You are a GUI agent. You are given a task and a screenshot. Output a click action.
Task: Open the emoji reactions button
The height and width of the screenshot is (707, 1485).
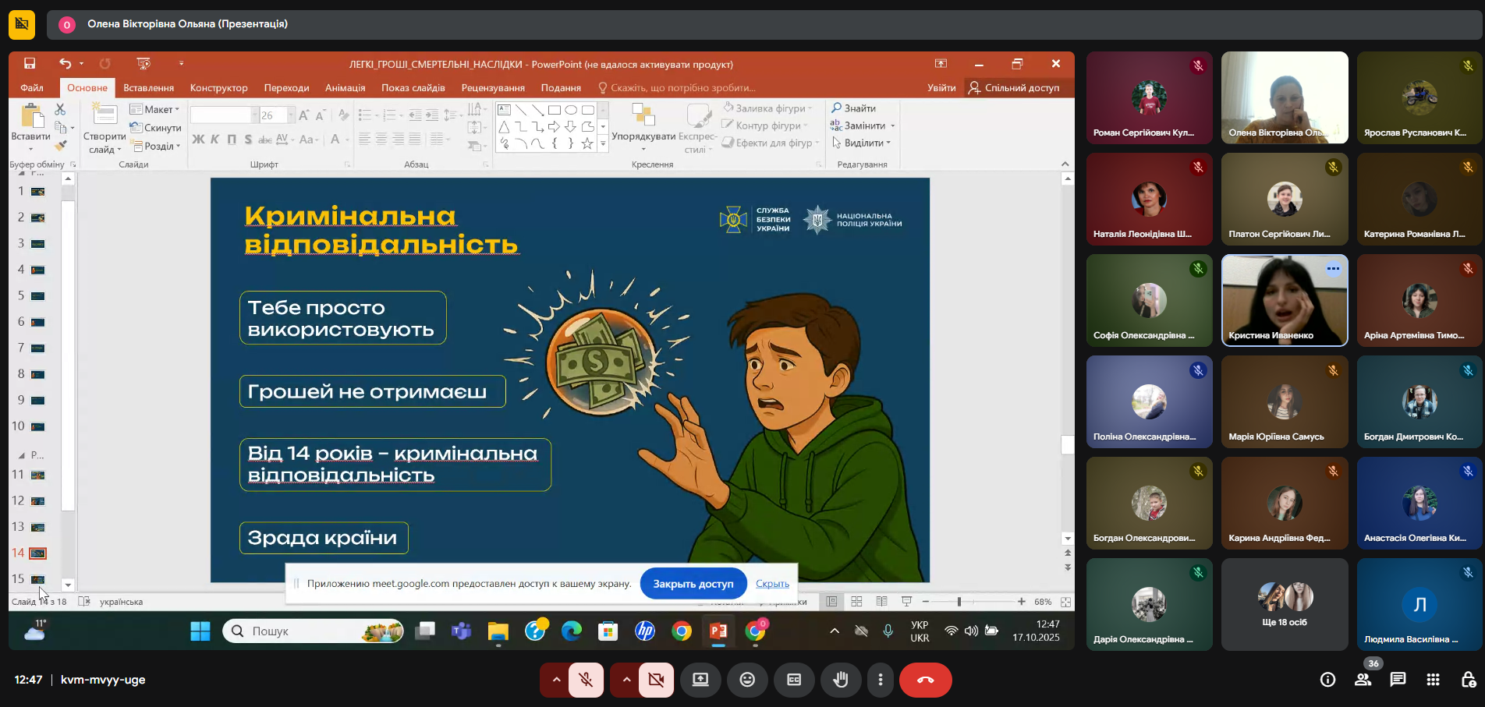pos(747,680)
